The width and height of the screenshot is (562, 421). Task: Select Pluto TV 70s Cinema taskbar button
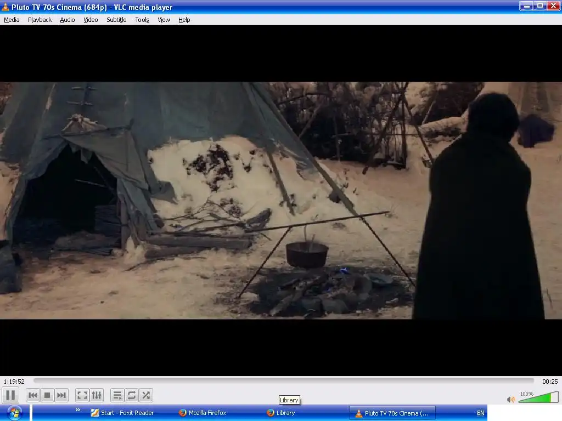click(x=392, y=413)
